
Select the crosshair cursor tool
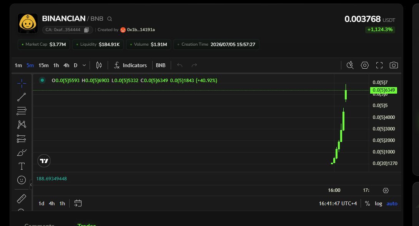22,84
